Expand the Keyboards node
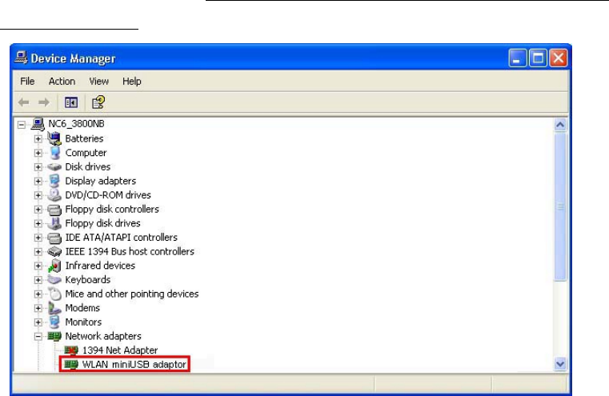Image resolution: width=609 pixels, height=396 pixels. [38, 280]
